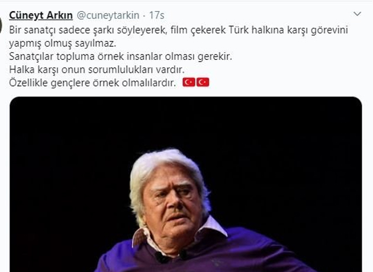Click the text 'Özellikle gençlere örnek olmalılardır.'
Viewport: 373px width, 272px height.
click(x=92, y=83)
